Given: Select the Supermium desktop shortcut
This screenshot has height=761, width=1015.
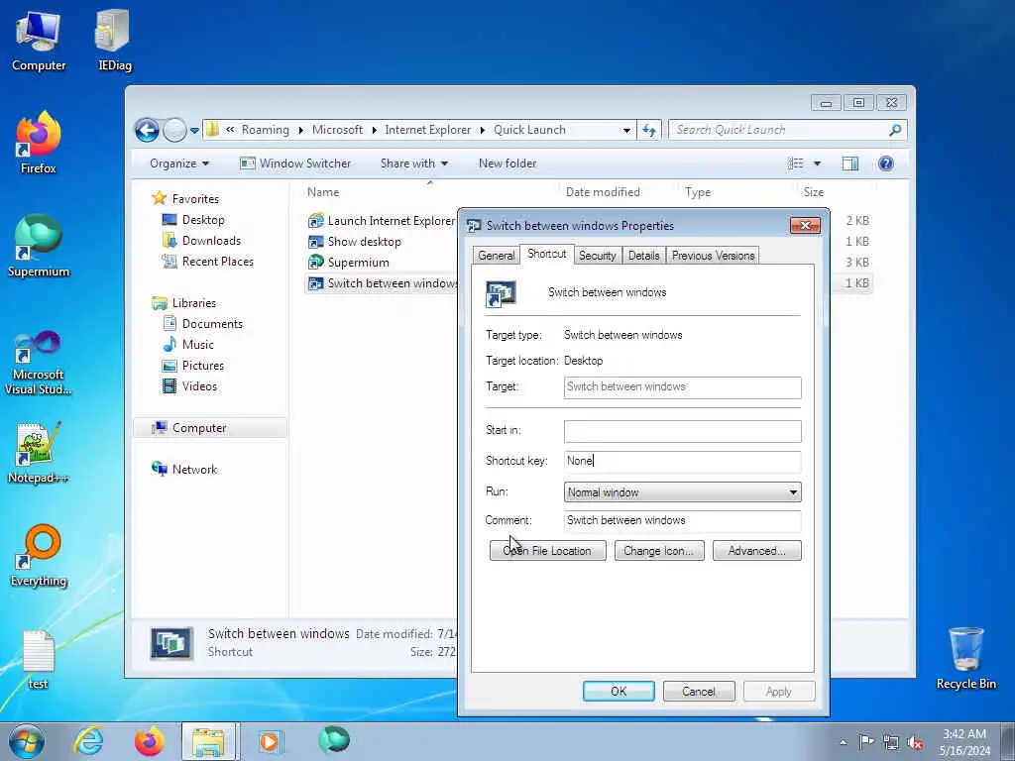Looking at the screenshot, I should (39, 246).
